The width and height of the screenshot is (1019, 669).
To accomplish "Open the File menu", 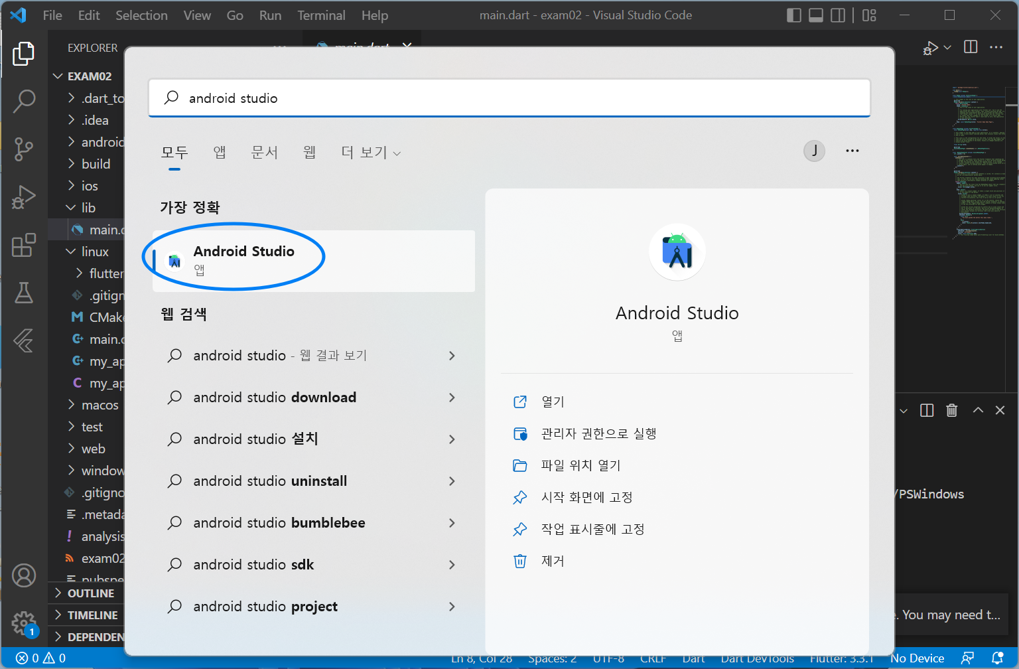I will point(52,15).
